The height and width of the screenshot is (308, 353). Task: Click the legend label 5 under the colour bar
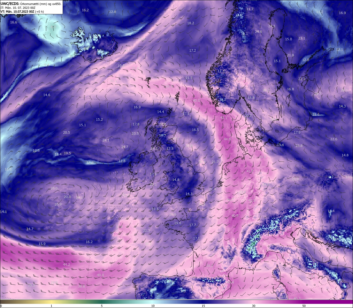102,306
